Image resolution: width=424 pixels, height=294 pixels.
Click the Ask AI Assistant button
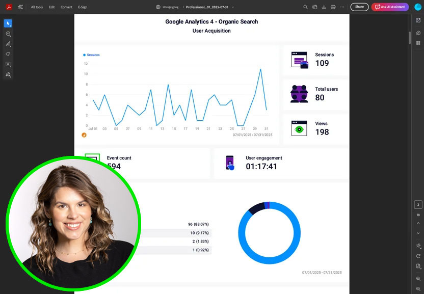point(390,7)
